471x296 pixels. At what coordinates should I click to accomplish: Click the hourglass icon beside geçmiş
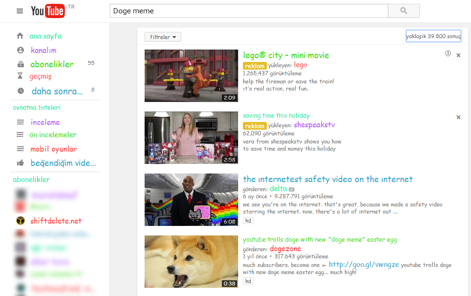coord(20,76)
